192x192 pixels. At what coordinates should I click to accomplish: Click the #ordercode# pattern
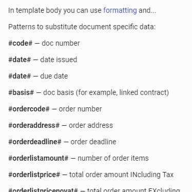coord(29,109)
